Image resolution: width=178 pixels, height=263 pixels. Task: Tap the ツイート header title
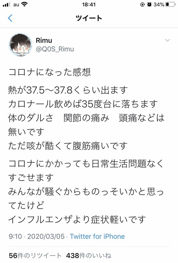[x=89, y=18]
